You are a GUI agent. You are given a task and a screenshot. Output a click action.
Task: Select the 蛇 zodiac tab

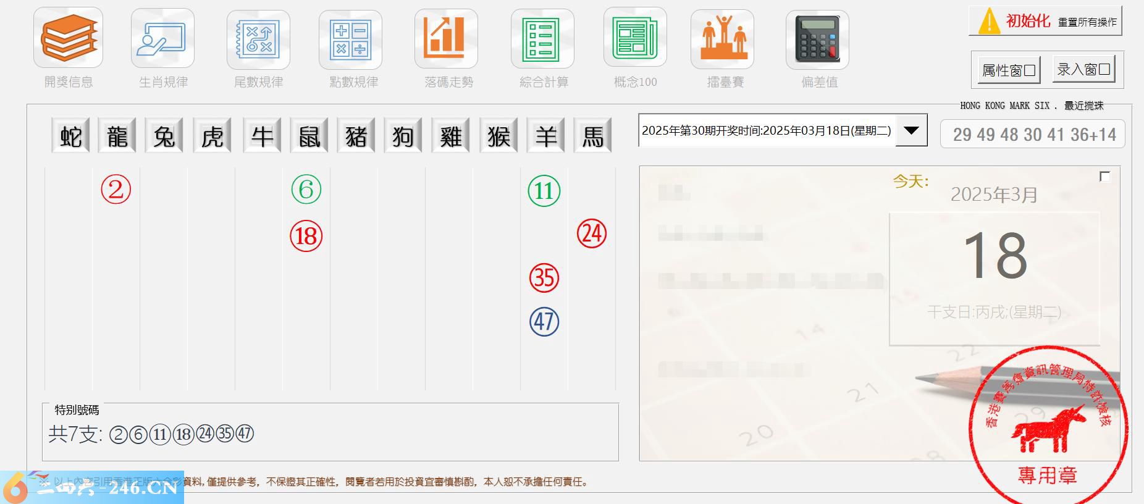pyautogui.click(x=71, y=136)
